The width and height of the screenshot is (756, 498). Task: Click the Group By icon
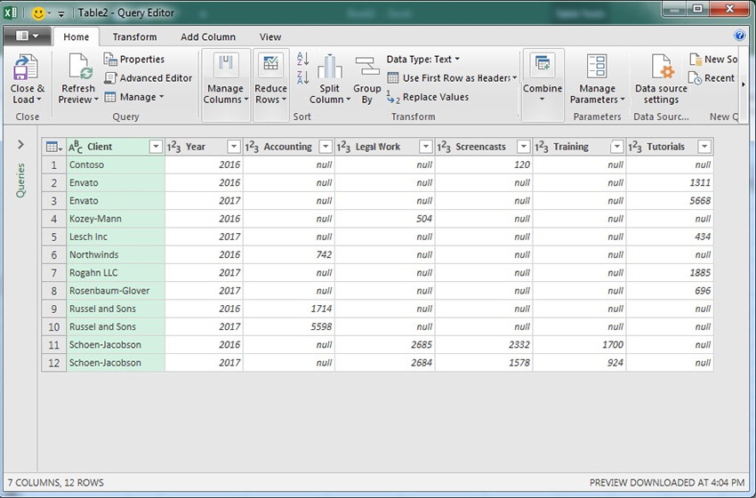pyautogui.click(x=367, y=67)
